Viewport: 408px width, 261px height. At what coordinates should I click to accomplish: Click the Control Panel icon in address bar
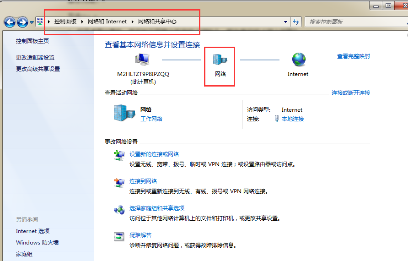[x=40, y=22]
